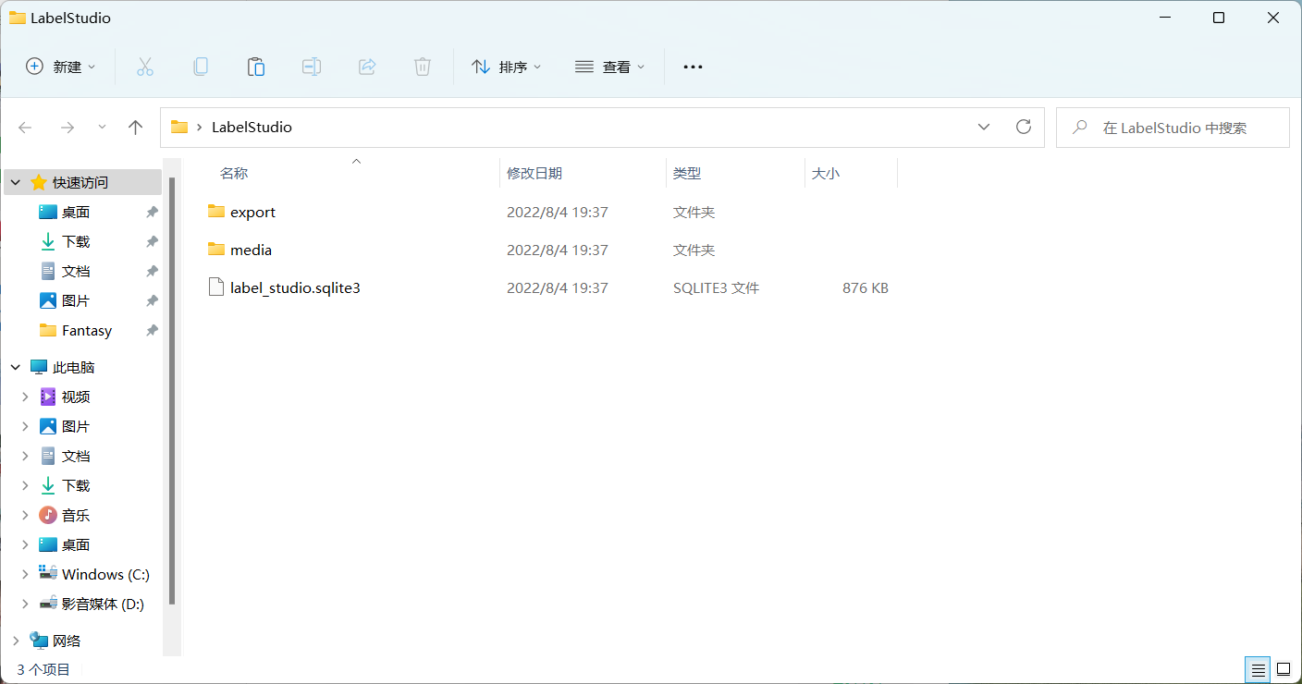The image size is (1302, 684).
Task: Click the pin icon beside Fantasy
Action: click(x=152, y=330)
